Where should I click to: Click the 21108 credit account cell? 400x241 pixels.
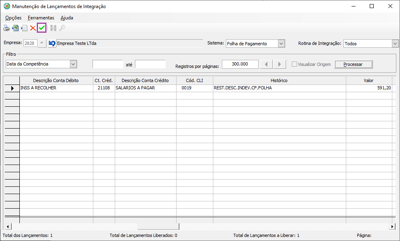coord(104,88)
